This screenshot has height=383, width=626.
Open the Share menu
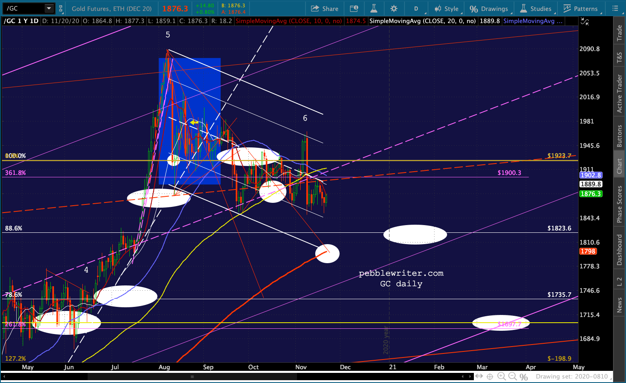click(x=325, y=9)
